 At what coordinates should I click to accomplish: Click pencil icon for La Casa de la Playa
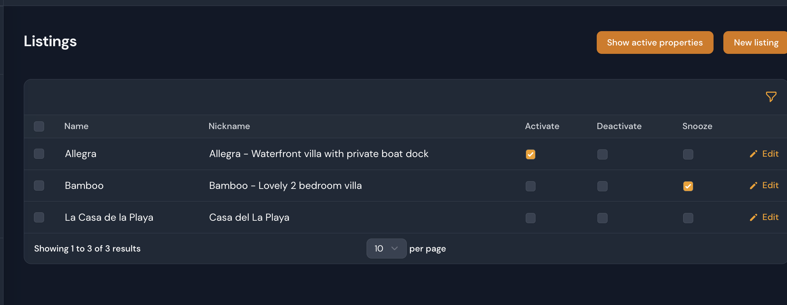tap(753, 218)
